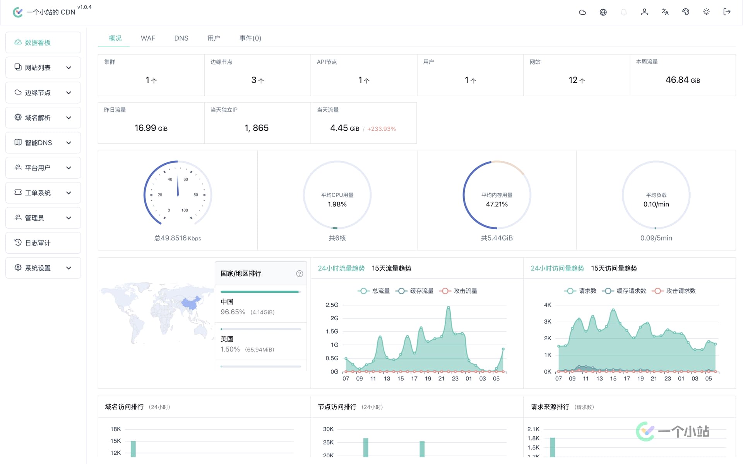Image resolution: width=743 pixels, height=464 pixels.
Task: Open the 日志审计 sidebar item
Action: 43,243
